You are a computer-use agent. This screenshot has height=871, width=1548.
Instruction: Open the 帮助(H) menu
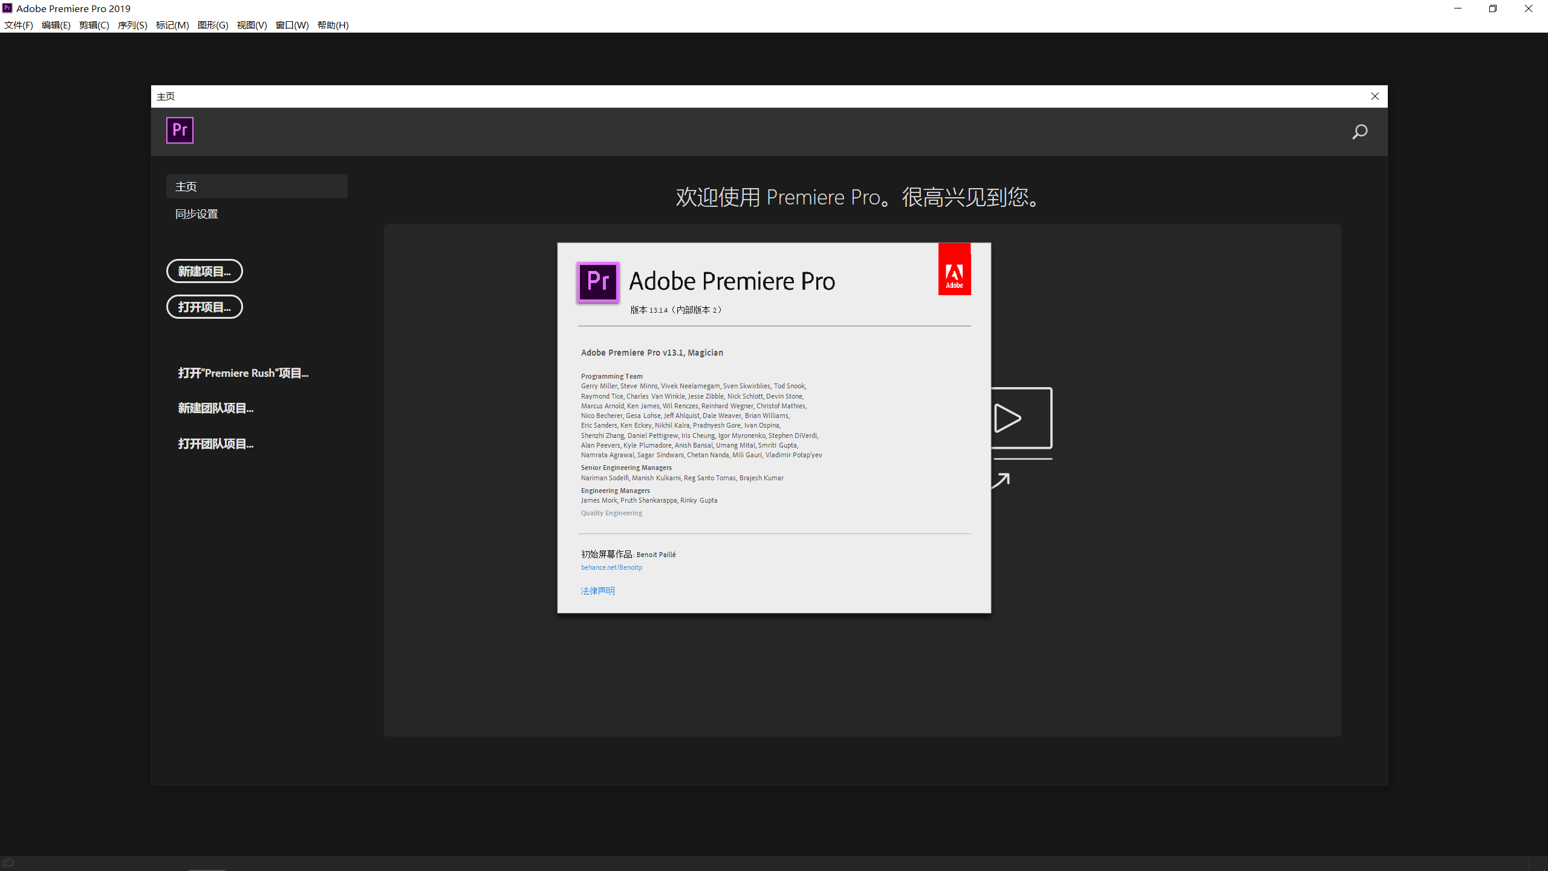tap(333, 25)
